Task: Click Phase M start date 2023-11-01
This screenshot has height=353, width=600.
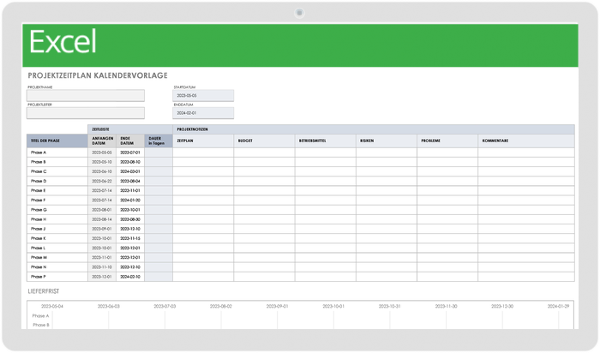Action: 102,257
